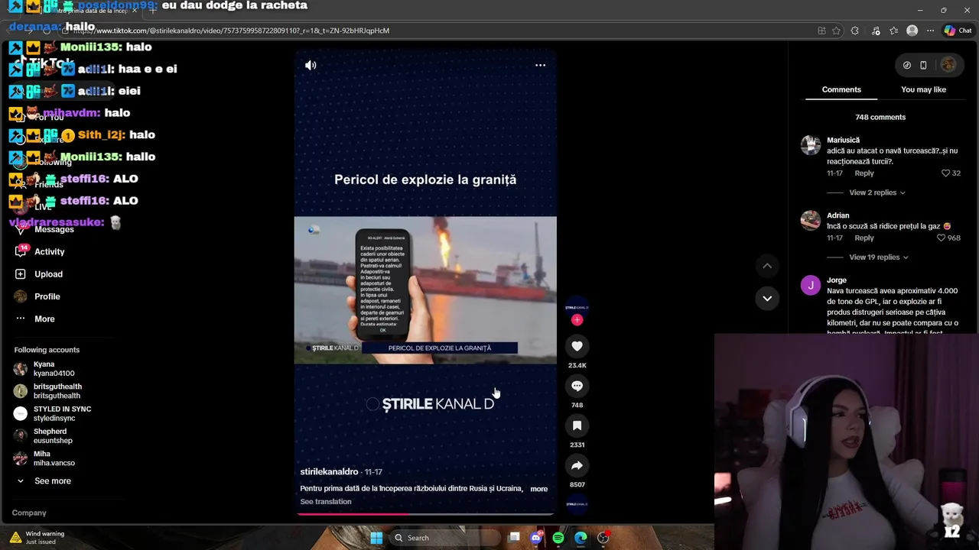This screenshot has height=550, width=979.
Task: Go to the next video arrow
Action: click(767, 298)
